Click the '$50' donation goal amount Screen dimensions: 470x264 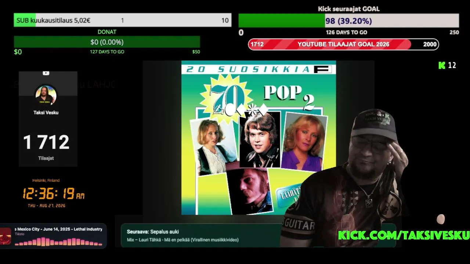coord(196,52)
